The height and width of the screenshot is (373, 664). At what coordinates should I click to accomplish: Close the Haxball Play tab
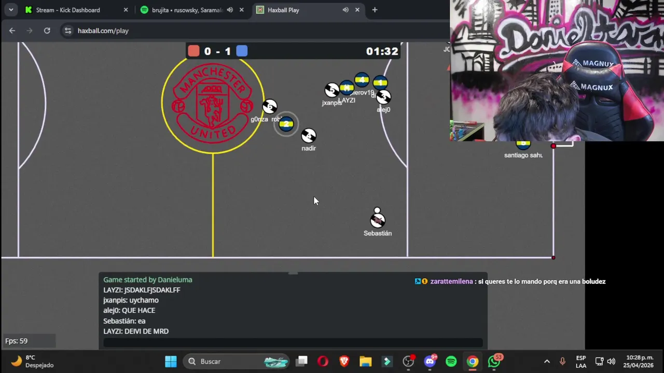[357, 10]
